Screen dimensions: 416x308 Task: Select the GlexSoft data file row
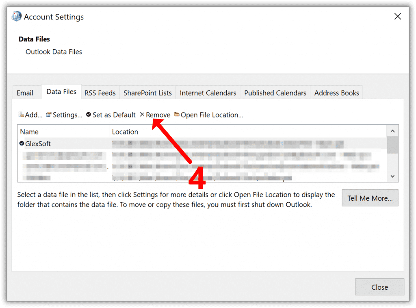point(38,144)
